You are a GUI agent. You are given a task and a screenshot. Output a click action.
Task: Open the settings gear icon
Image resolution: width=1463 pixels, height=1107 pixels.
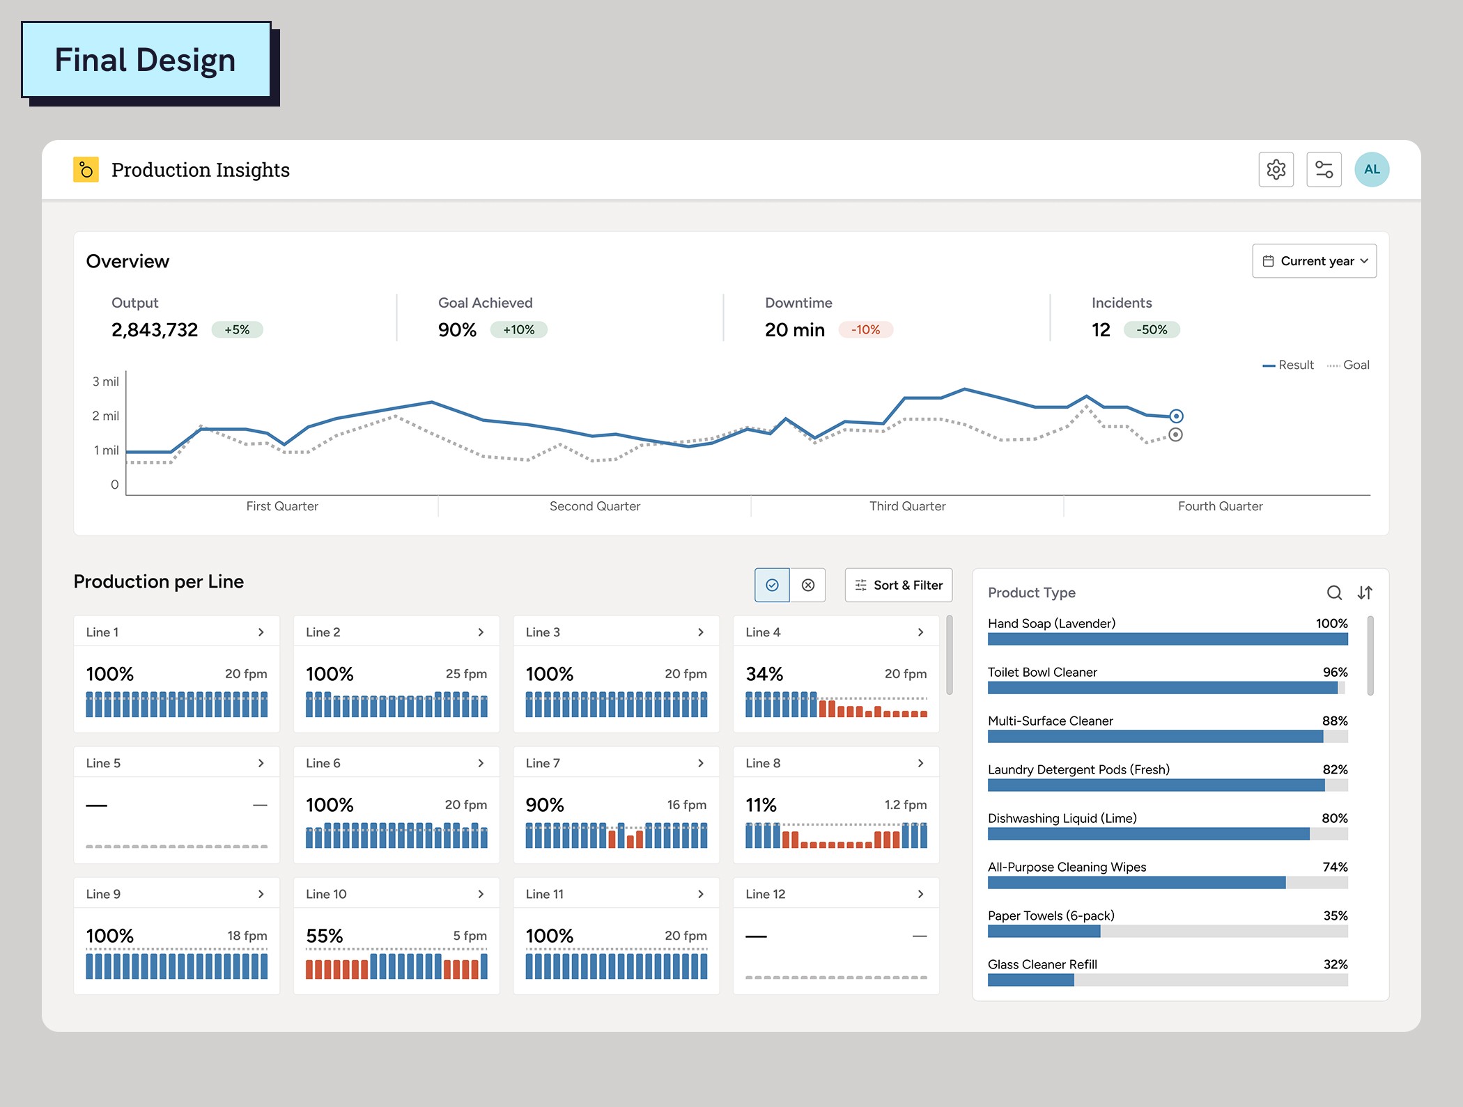pos(1276,169)
